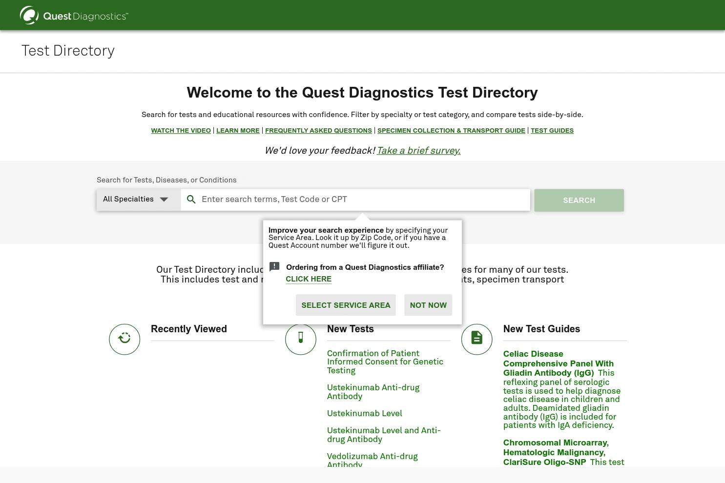
Task: Click the search magnifier icon
Action: 191,200
